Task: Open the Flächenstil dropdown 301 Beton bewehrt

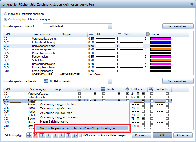Action: [110, 81]
